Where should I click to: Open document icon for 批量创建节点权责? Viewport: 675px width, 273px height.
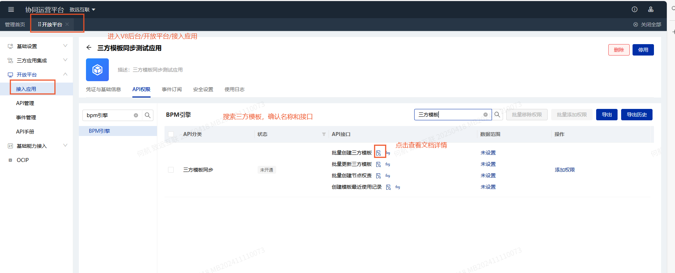(x=379, y=176)
